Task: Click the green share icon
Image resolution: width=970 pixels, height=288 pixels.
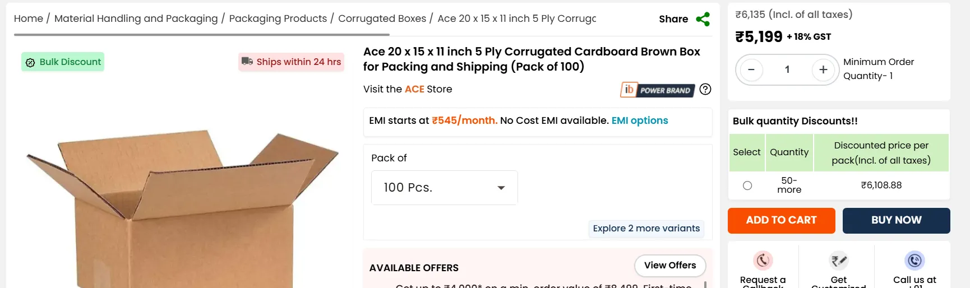Action: tap(703, 19)
